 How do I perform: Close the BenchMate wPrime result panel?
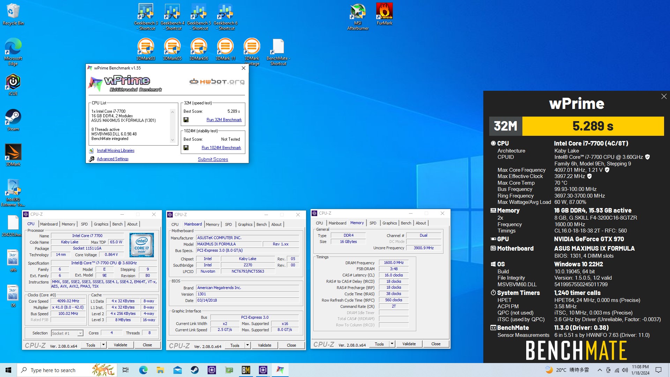click(664, 96)
